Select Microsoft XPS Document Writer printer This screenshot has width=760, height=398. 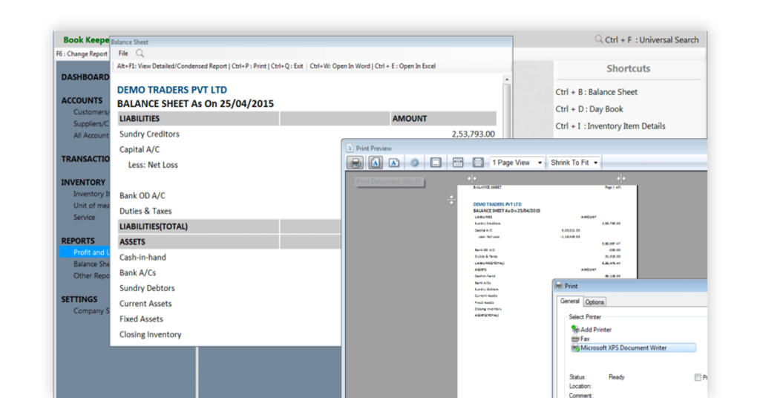pyautogui.click(x=634, y=348)
